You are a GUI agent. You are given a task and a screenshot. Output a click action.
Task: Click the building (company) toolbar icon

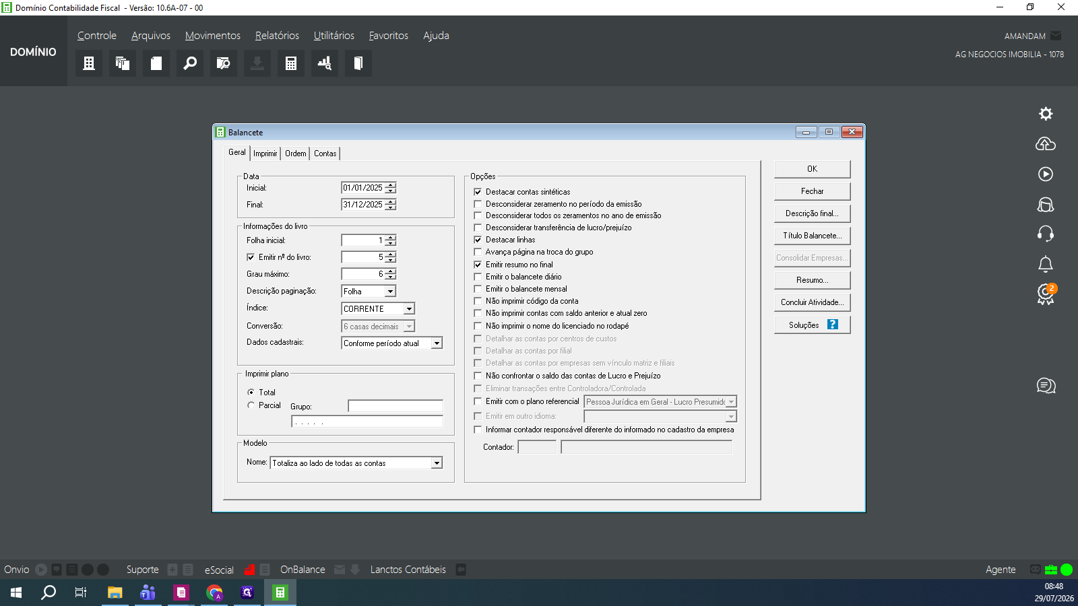[x=89, y=63]
